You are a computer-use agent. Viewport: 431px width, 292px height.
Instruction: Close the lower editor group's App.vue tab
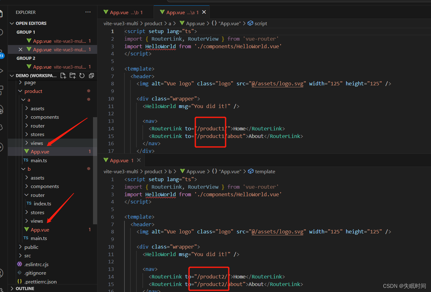click(x=139, y=160)
